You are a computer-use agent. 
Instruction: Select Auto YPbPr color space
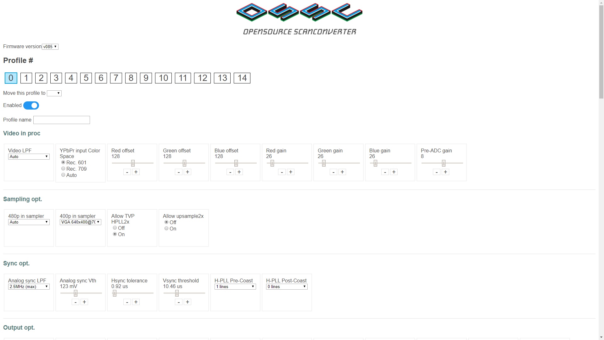click(63, 175)
